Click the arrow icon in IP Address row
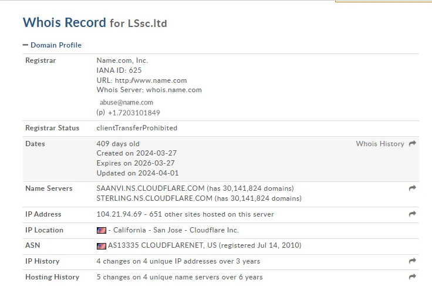 coord(413,214)
